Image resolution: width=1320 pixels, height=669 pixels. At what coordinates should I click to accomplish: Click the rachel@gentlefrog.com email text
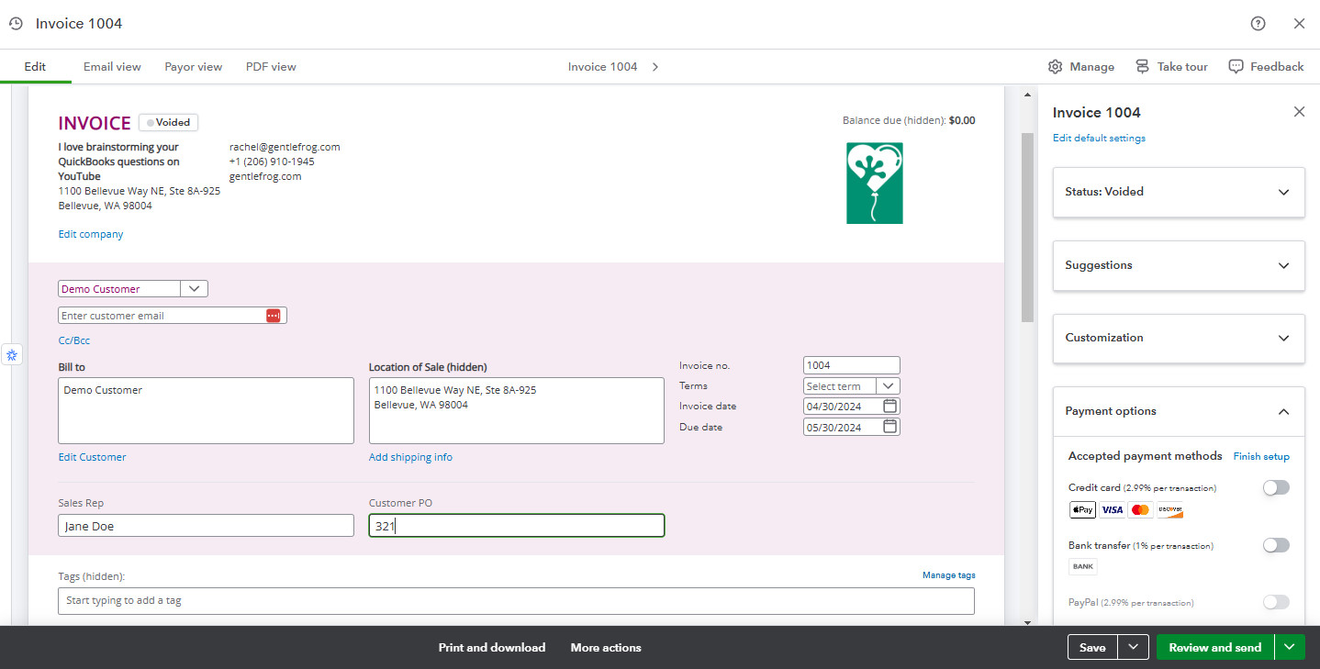point(285,147)
